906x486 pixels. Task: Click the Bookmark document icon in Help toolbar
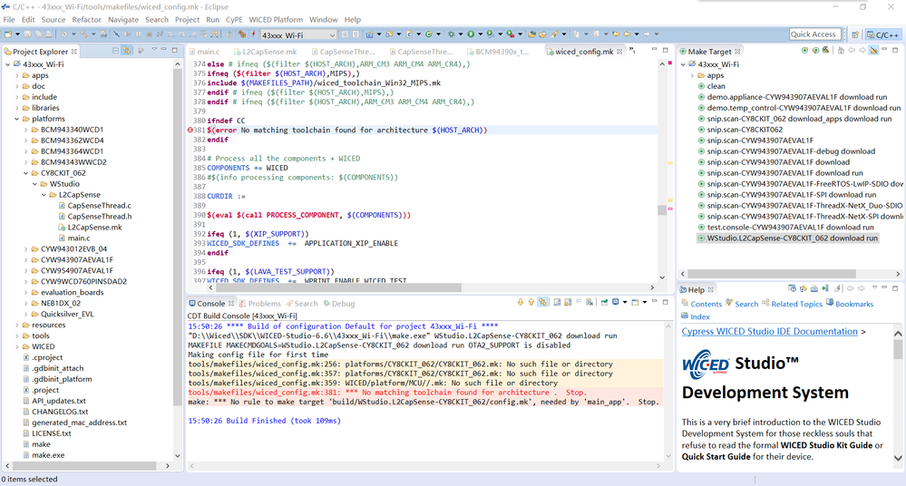pos(825,288)
